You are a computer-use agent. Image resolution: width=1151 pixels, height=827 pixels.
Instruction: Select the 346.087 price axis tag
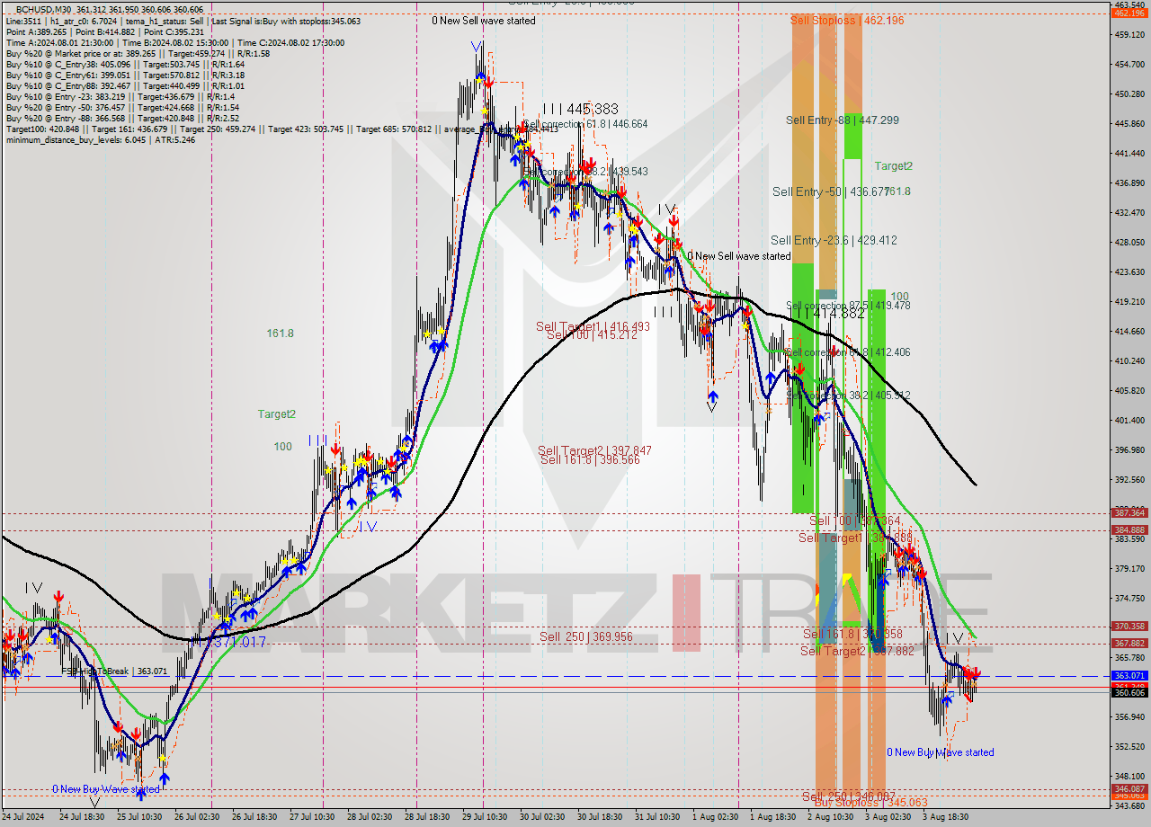coord(1129,788)
